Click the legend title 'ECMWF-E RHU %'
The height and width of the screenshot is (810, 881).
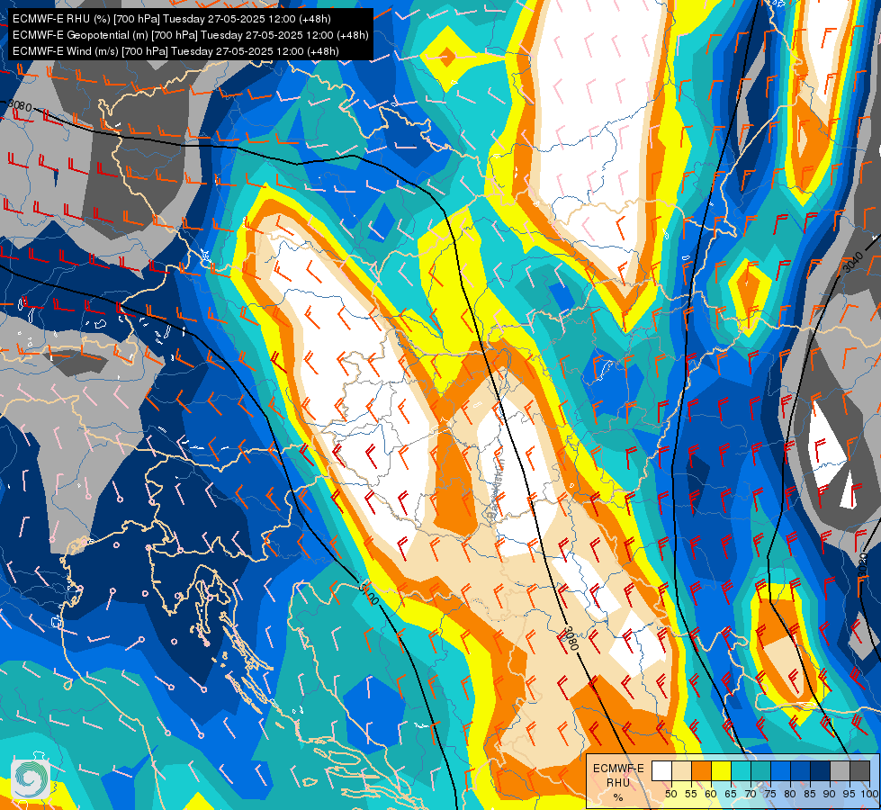coord(618,782)
